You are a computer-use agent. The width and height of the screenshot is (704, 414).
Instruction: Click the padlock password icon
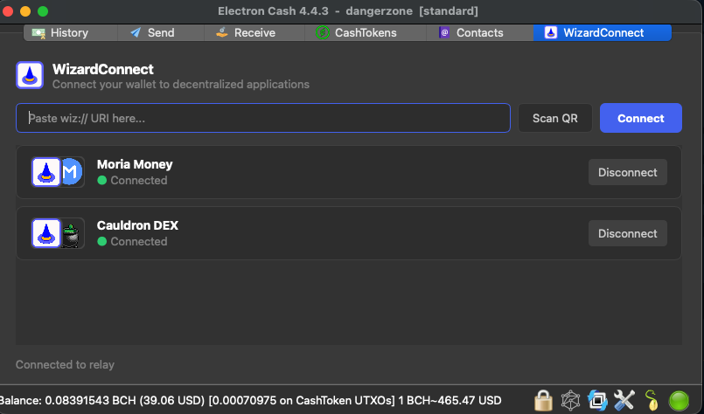coord(543,400)
